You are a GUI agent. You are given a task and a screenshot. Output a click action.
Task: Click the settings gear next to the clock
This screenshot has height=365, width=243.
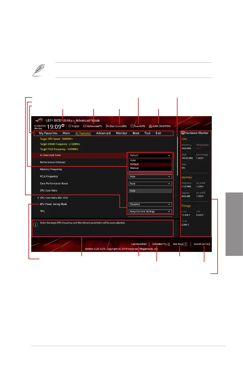[x=63, y=125]
